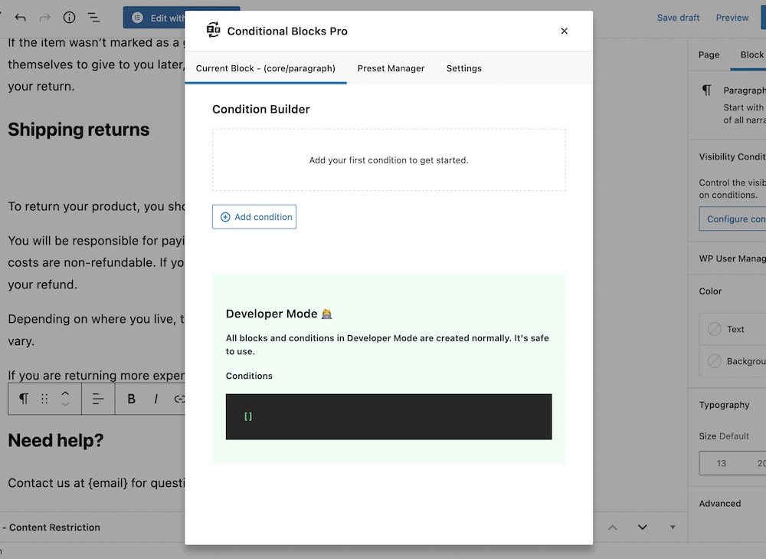Click the Conditional Blocks Pro logo icon
766x559 pixels.
214,30
